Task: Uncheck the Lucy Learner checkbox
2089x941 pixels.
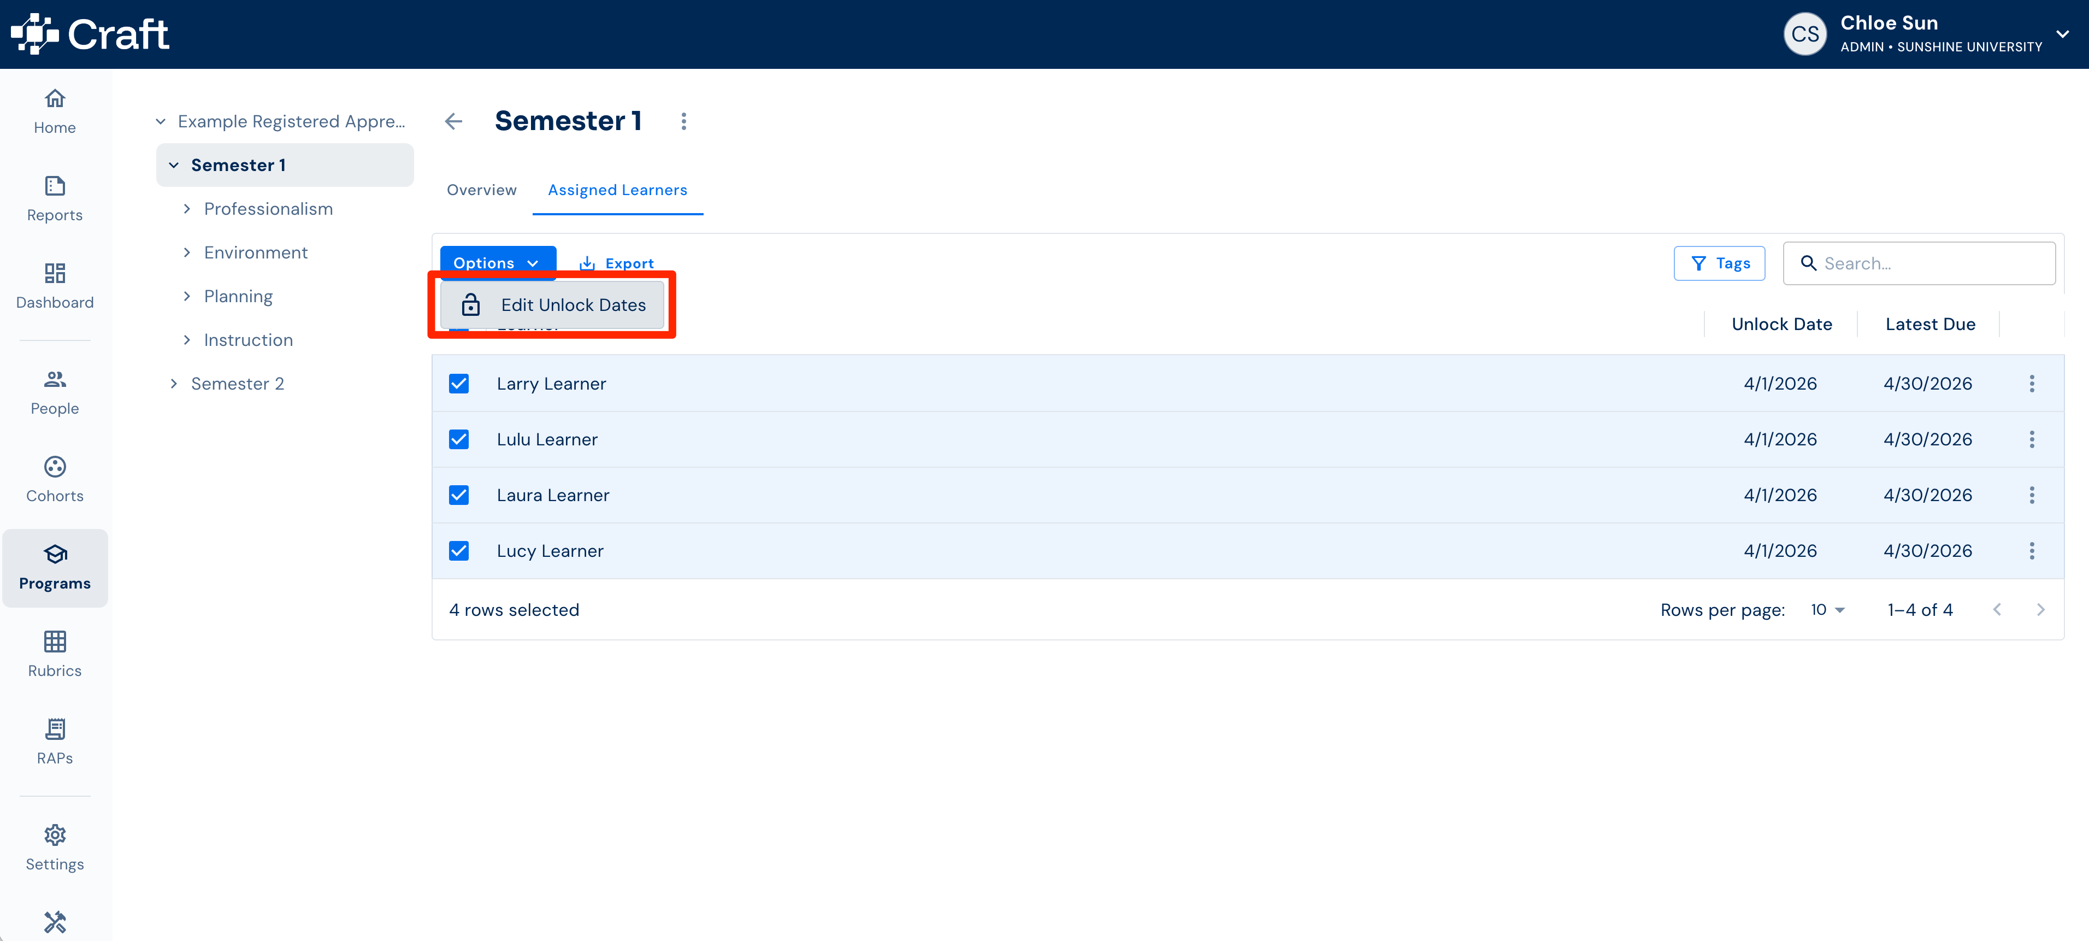Action: 459,551
